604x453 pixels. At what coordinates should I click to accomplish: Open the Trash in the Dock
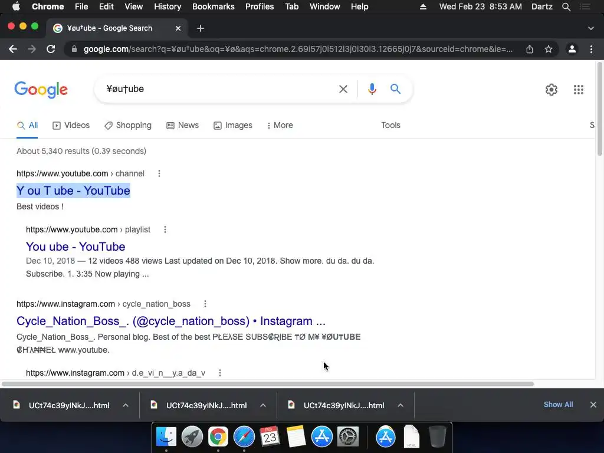437,437
